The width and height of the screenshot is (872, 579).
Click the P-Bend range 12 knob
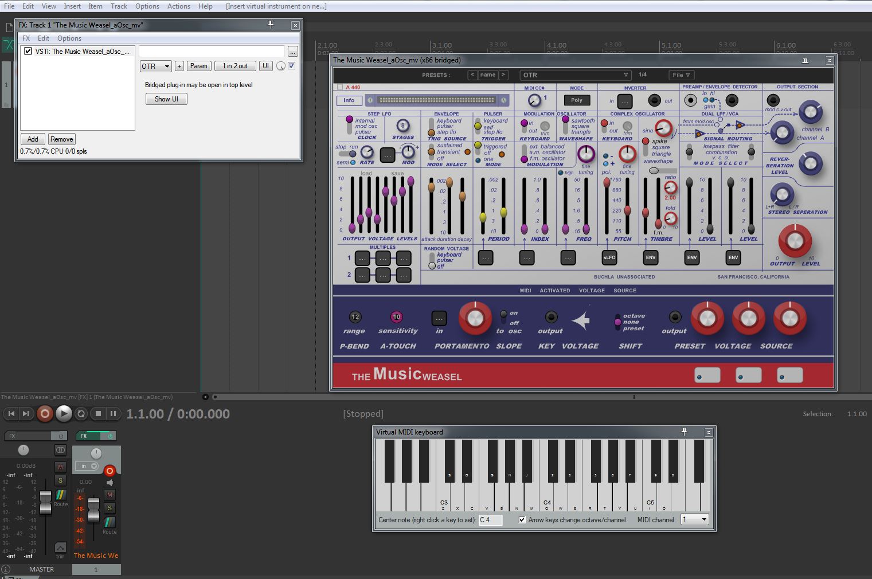click(x=355, y=317)
